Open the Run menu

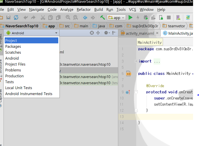coord(110,10)
